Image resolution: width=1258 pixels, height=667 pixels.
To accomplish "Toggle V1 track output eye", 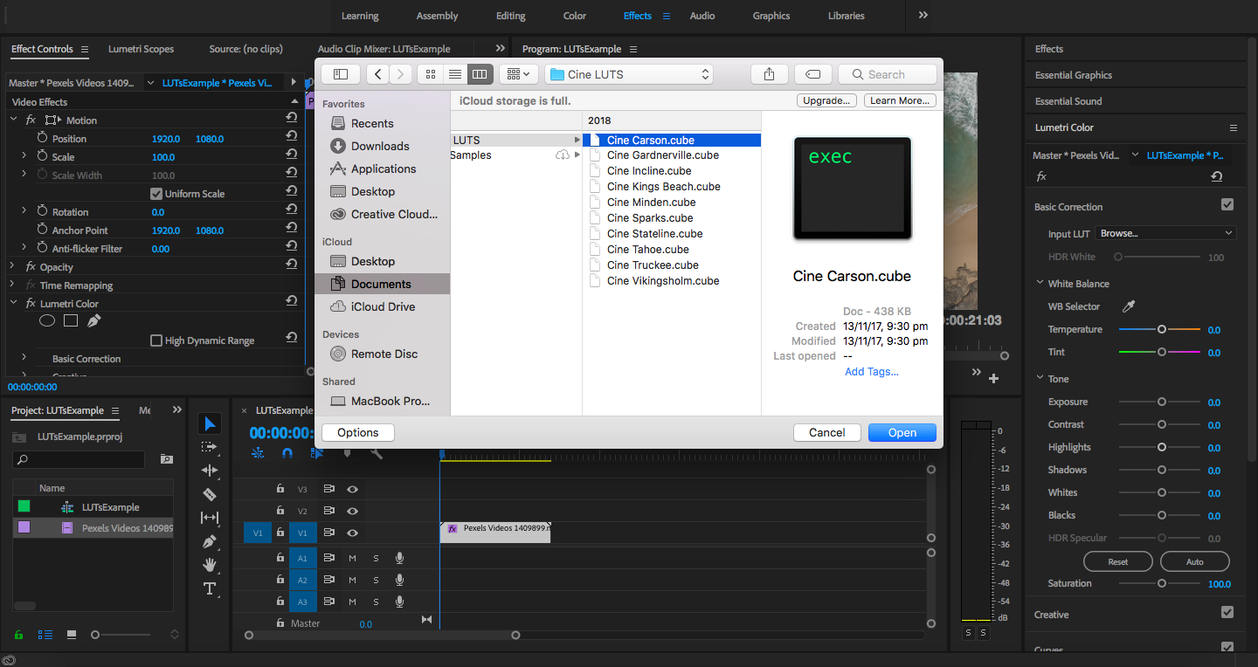I will [353, 533].
